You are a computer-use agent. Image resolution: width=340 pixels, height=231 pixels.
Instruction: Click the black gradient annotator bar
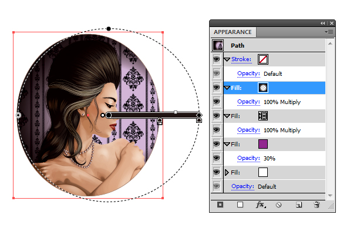154,115
